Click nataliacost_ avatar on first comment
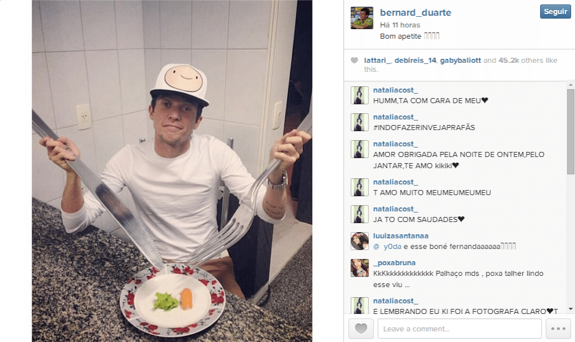 (360, 95)
